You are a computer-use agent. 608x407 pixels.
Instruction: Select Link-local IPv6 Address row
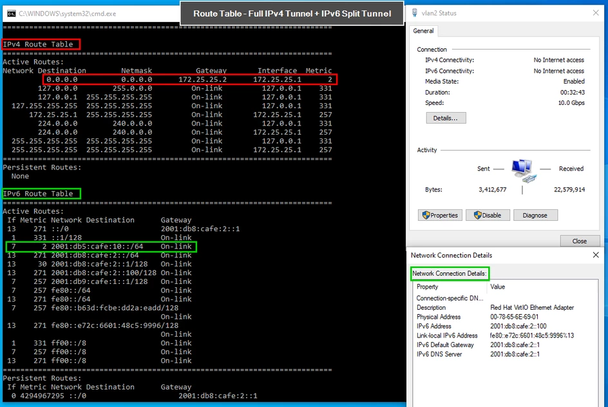click(x=504, y=336)
